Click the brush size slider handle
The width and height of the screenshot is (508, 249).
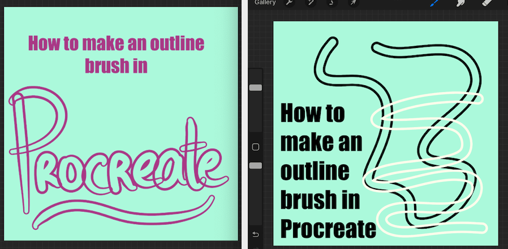(x=255, y=88)
